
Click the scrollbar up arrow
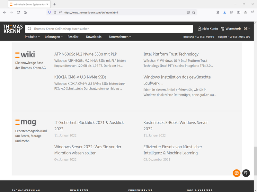point(255,23)
